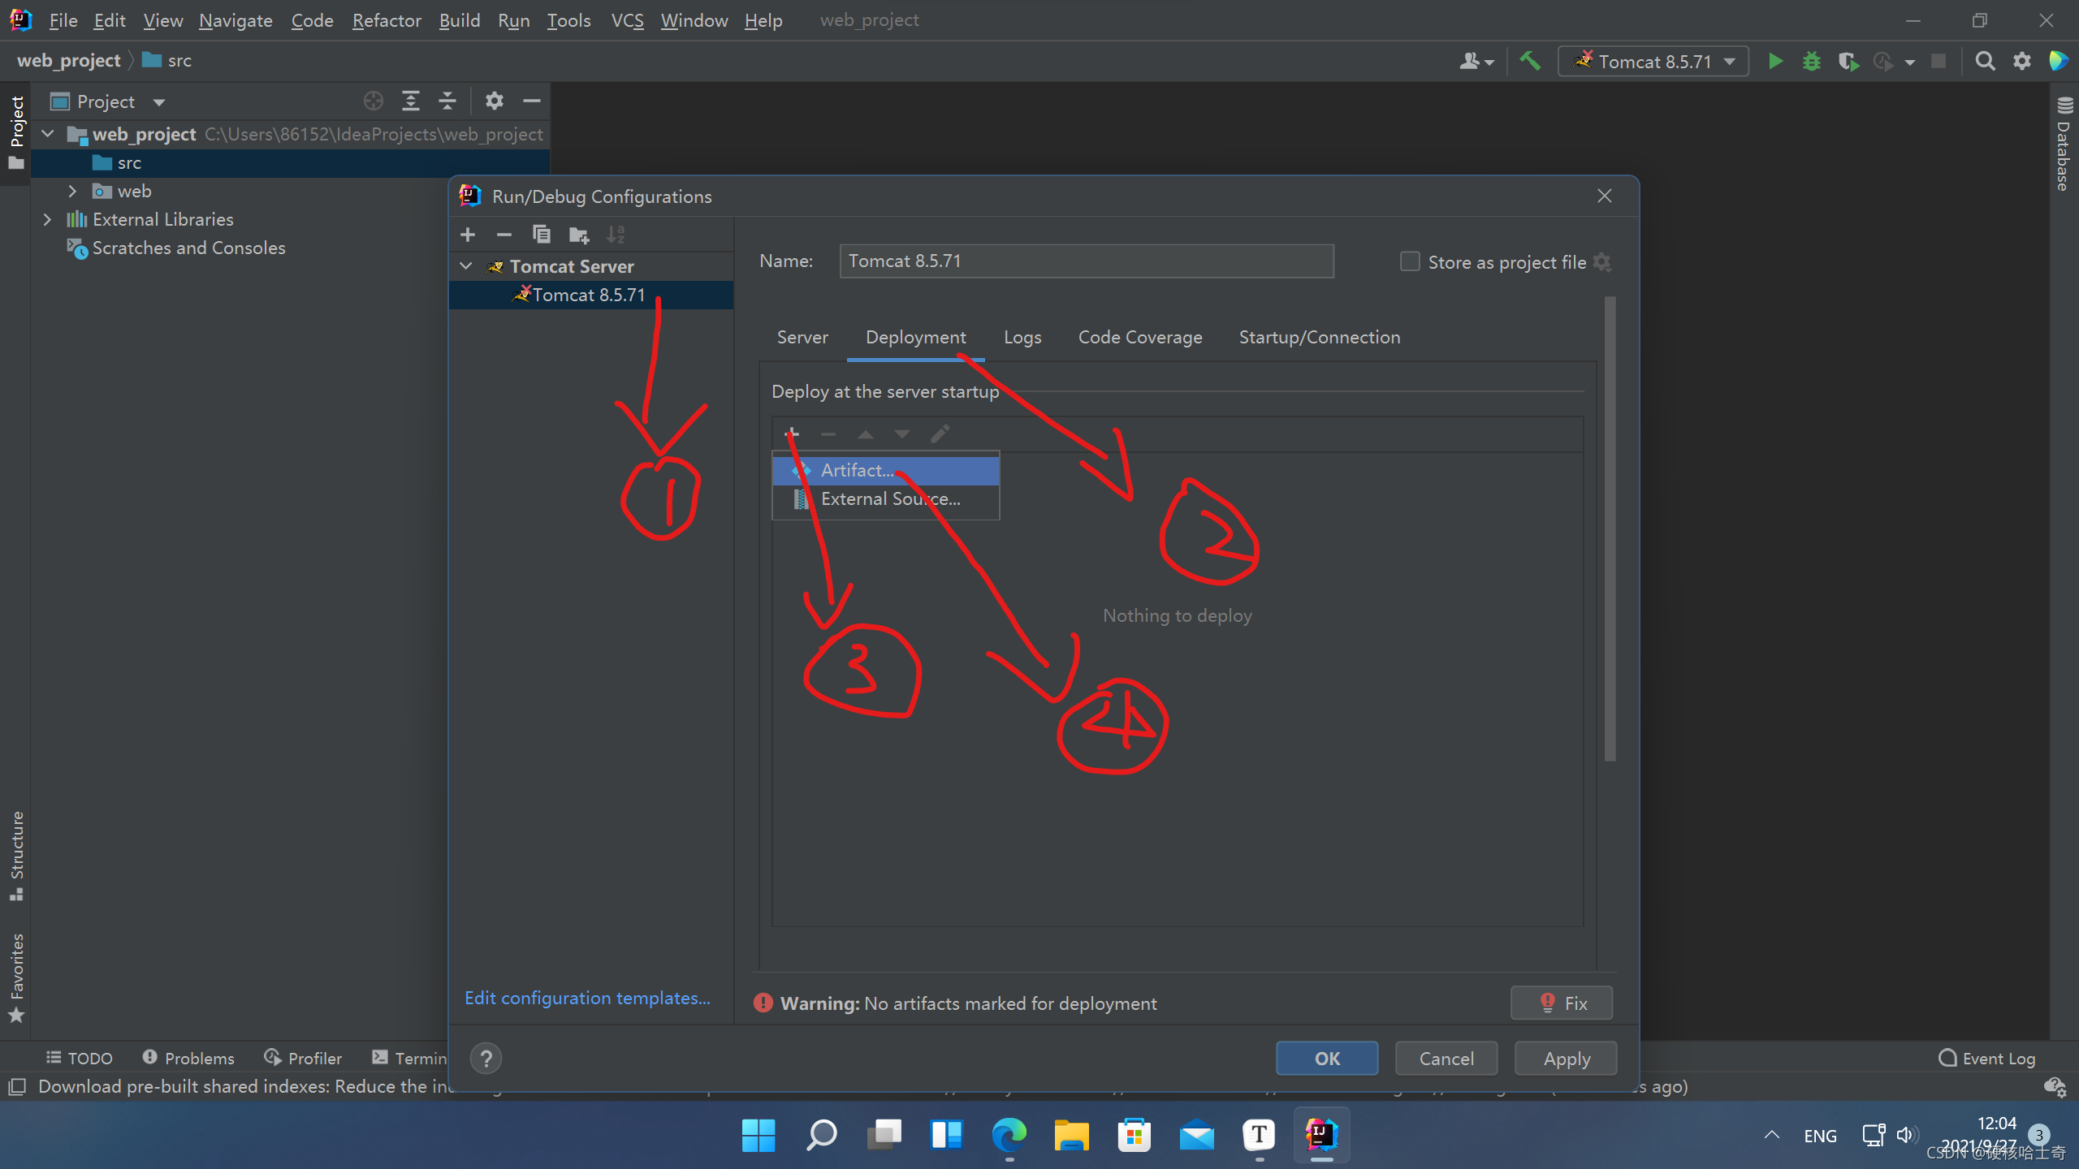Sort configurations alphabetically icon
Viewport: 2079px width, 1169px height.
pyautogui.click(x=616, y=235)
